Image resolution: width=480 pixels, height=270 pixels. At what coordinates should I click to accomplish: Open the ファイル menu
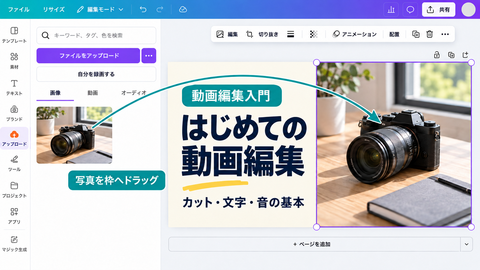click(19, 9)
